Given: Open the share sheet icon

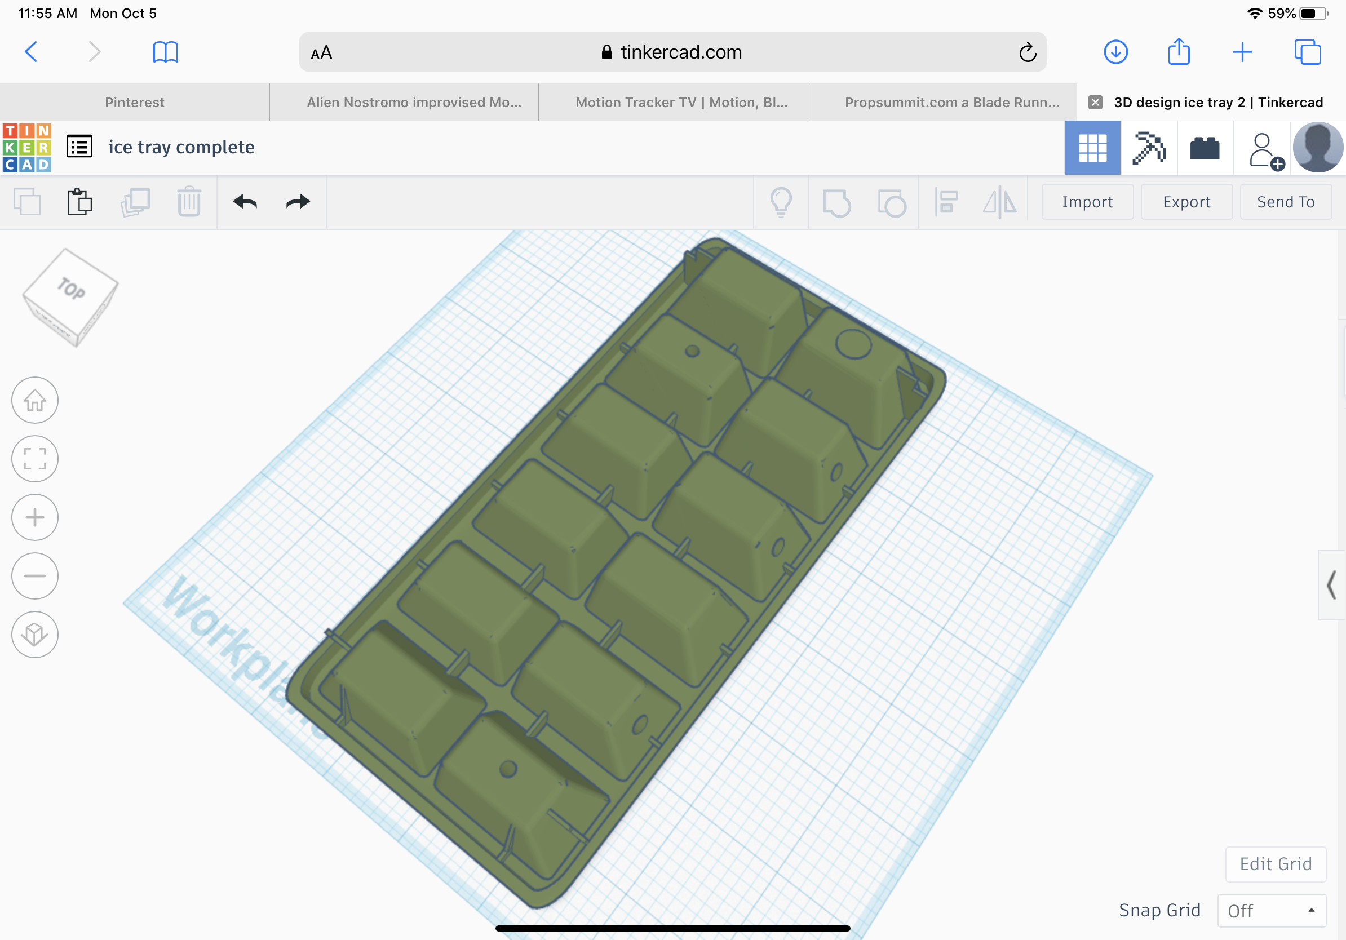Looking at the screenshot, I should coord(1179,51).
